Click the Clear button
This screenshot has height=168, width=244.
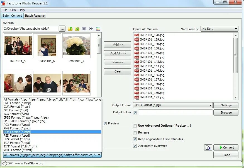(x=118, y=72)
